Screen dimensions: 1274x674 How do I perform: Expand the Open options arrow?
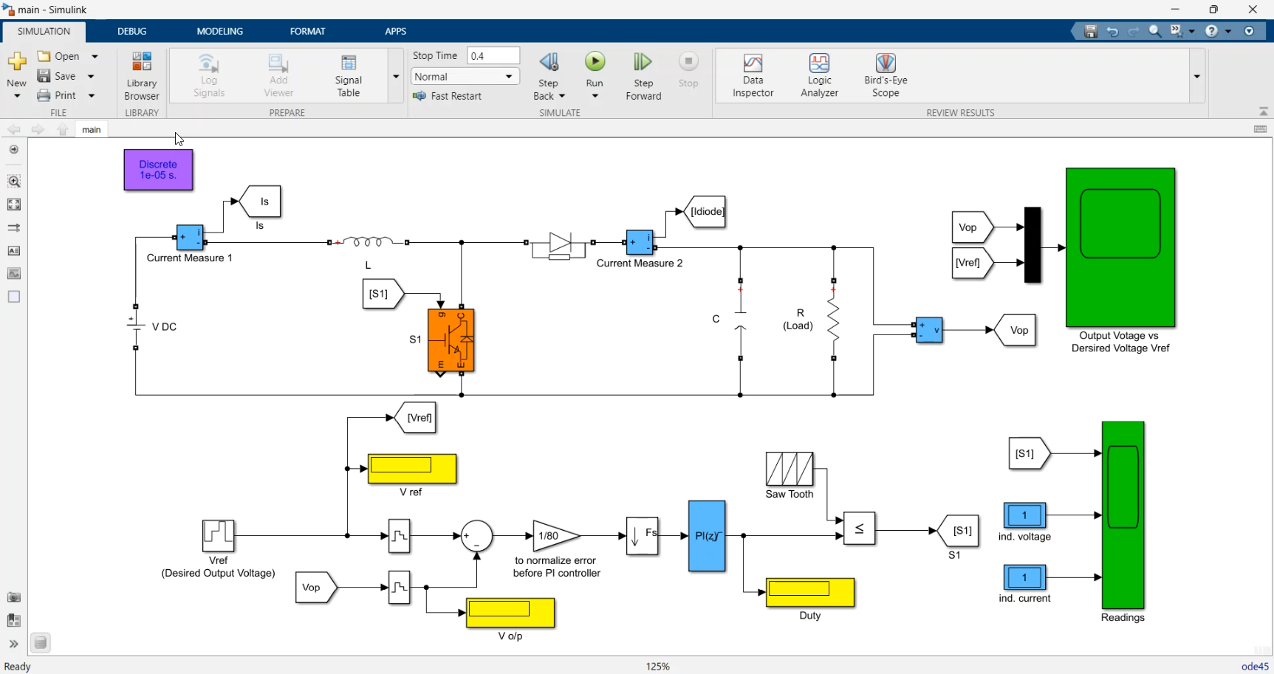coord(95,56)
